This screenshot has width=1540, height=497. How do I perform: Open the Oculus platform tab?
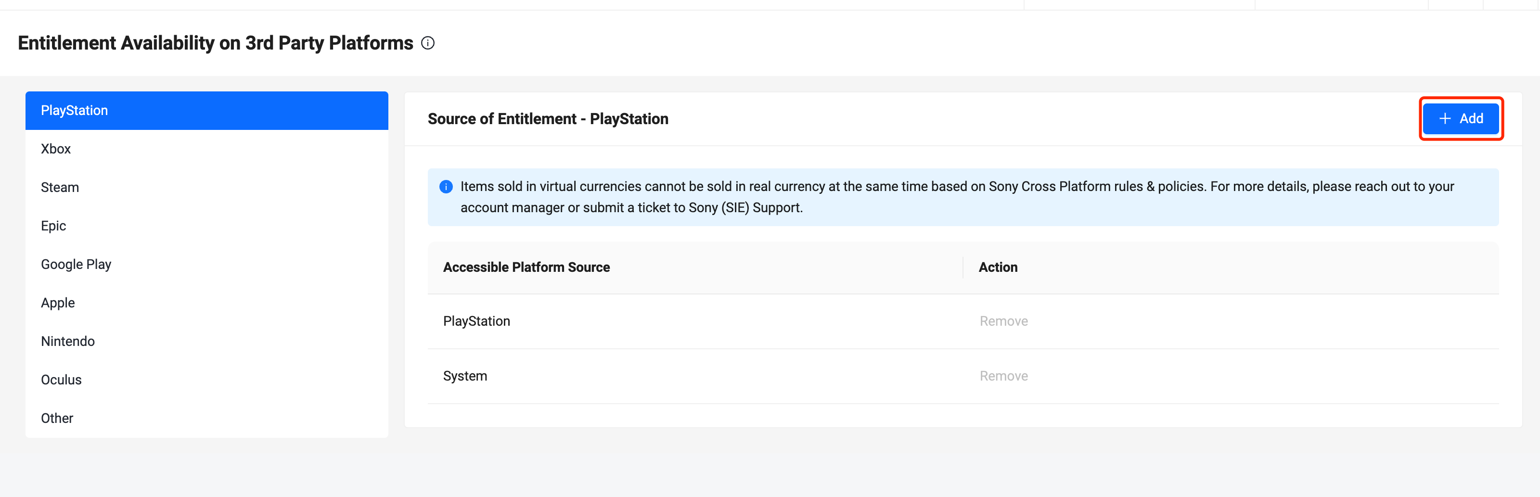(x=207, y=380)
